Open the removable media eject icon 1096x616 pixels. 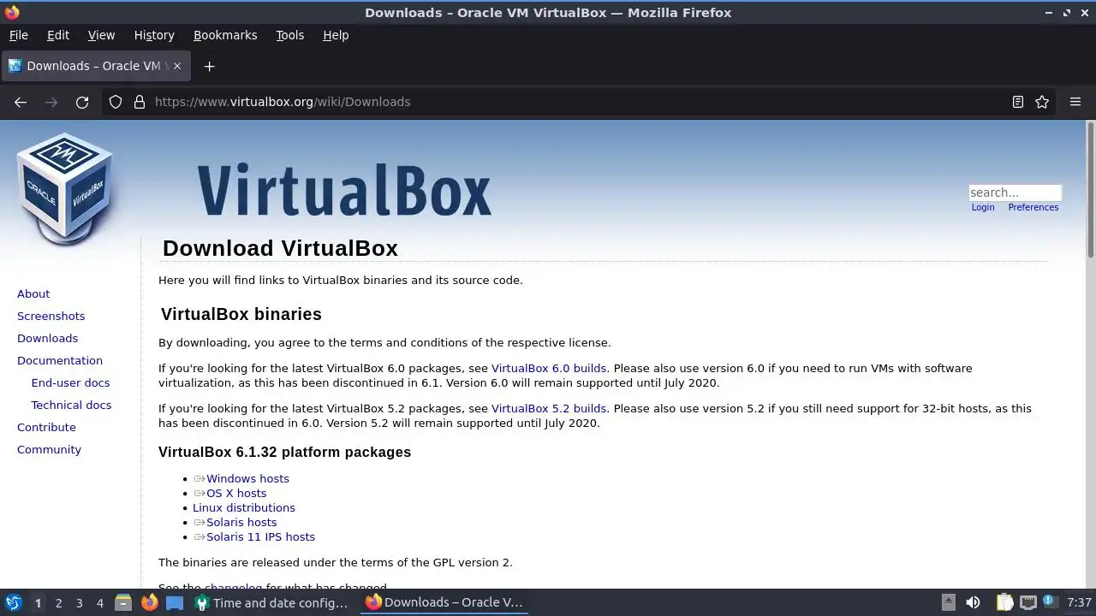(948, 602)
